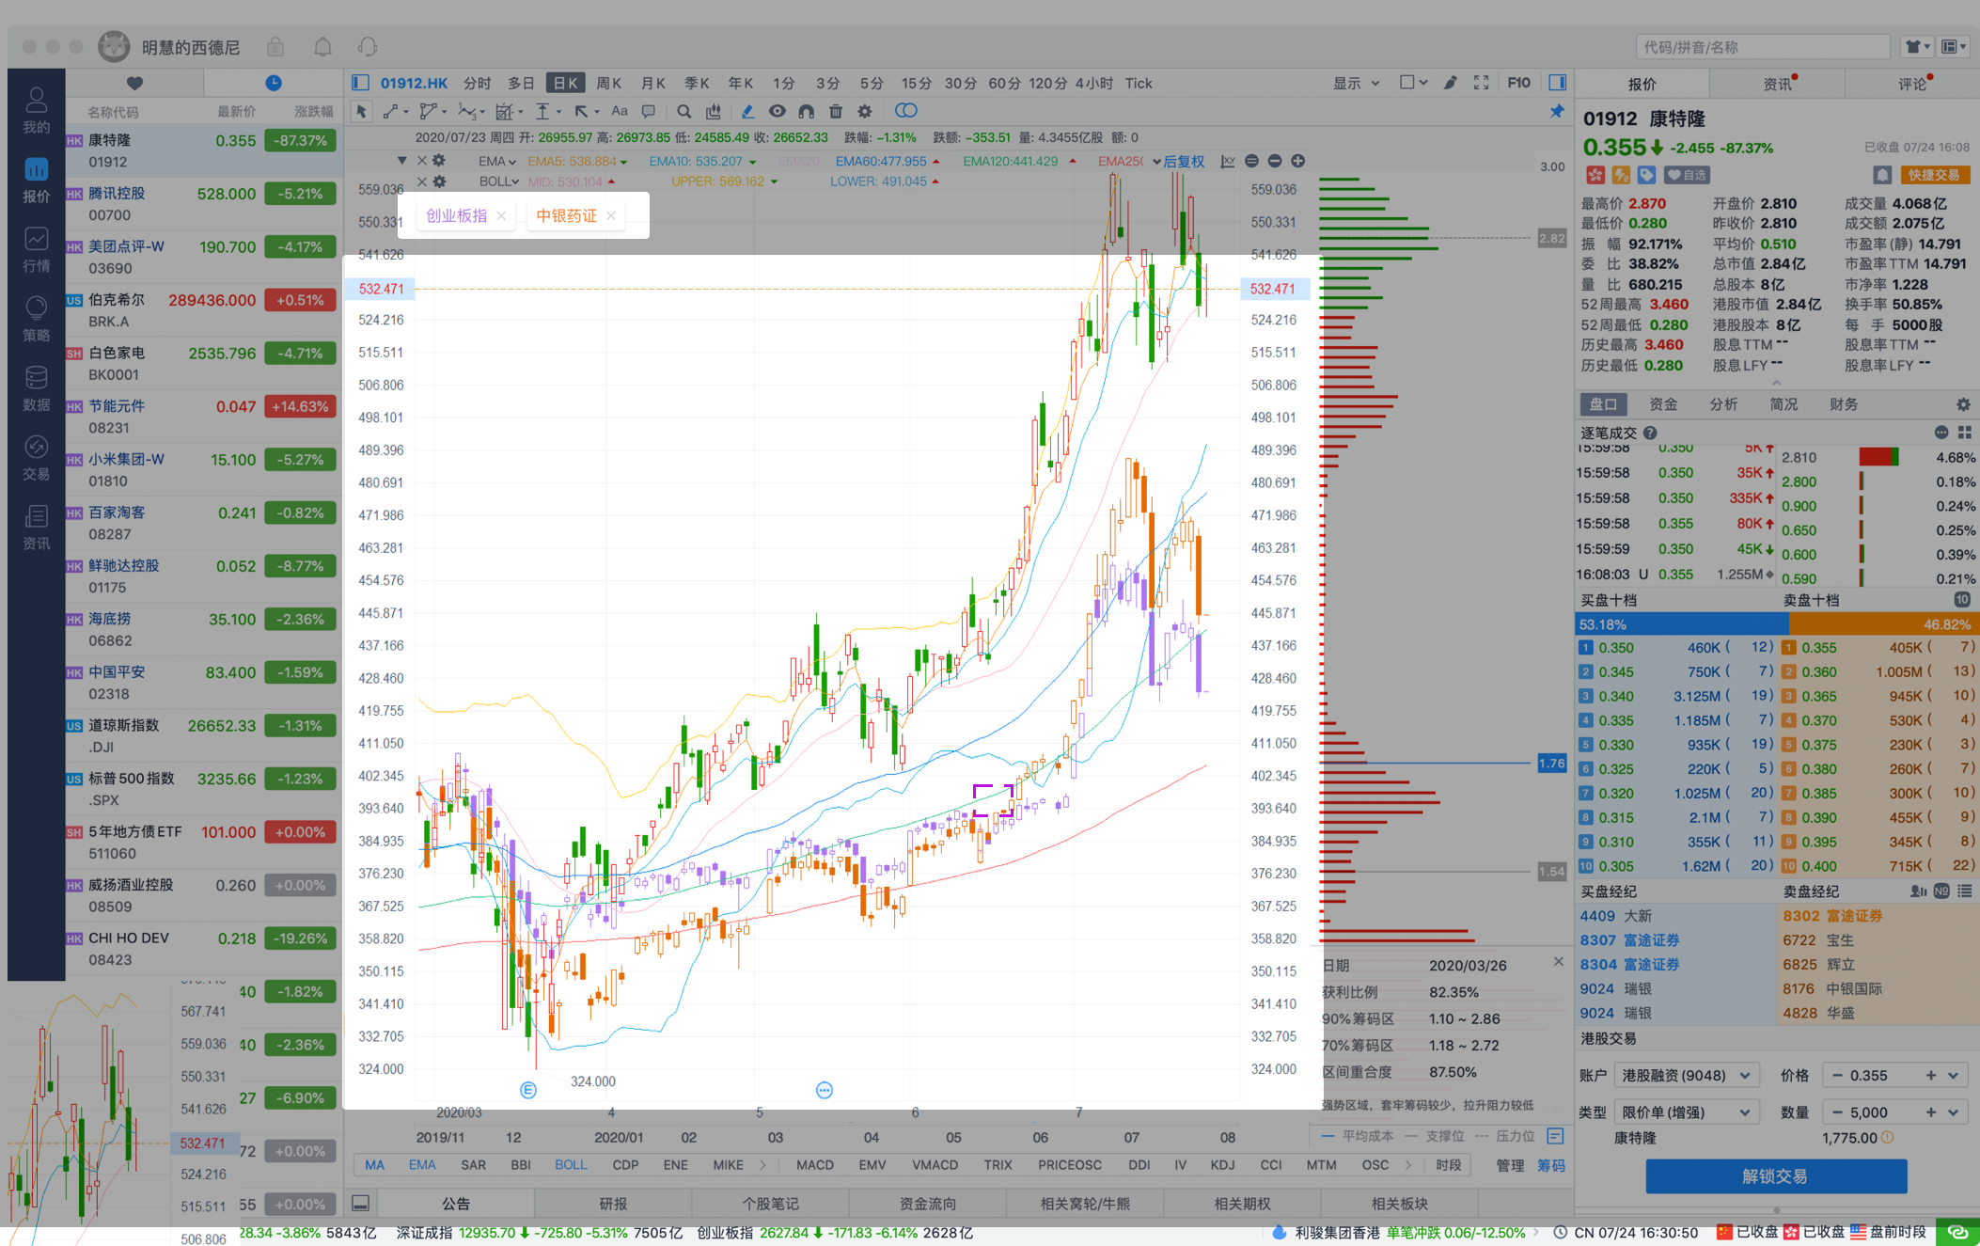Screen dimensions: 1980x1246
Task: Toggle the left watchlist panel icon
Action: (360, 83)
